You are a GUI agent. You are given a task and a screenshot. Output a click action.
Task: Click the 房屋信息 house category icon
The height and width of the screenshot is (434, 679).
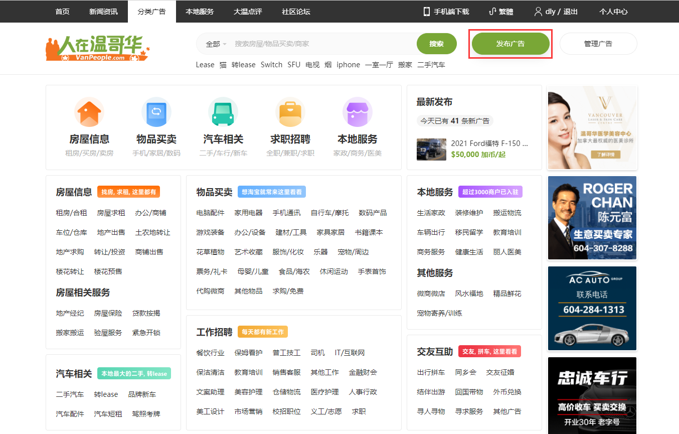(89, 112)
